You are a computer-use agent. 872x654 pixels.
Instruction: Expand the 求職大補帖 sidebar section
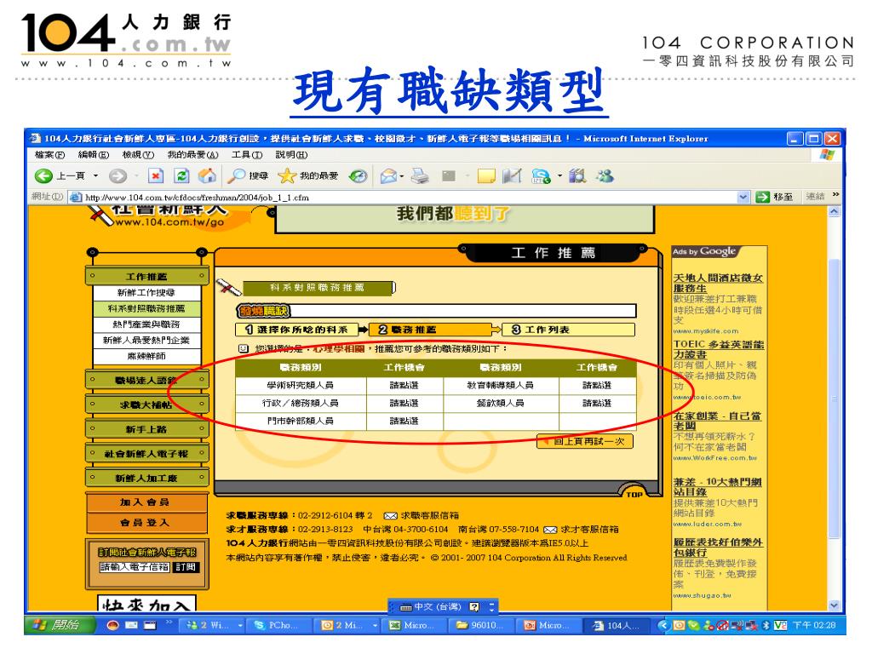[x=146, y=404]
